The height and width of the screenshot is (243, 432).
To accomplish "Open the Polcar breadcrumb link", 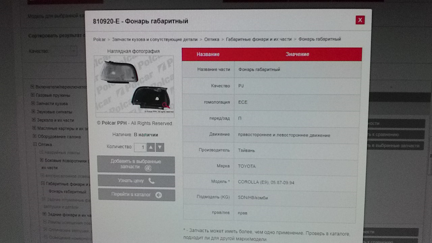I will tap(99, 40).
